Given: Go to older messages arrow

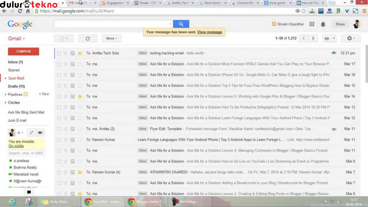Looking at the screenshot, I should pyautogui.click(x=313, y=39).
